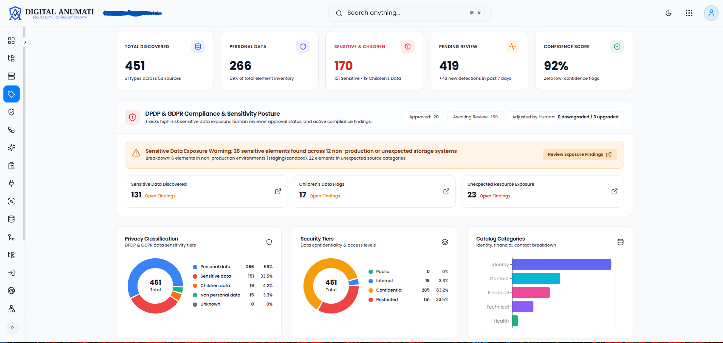Open the apps grid menu in header
Image resolution: width=723 pixels, height=343 pixels.
689,13
